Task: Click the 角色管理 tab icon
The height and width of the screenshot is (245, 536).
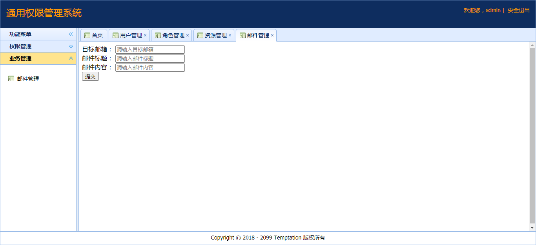Action: coord(158,36)
